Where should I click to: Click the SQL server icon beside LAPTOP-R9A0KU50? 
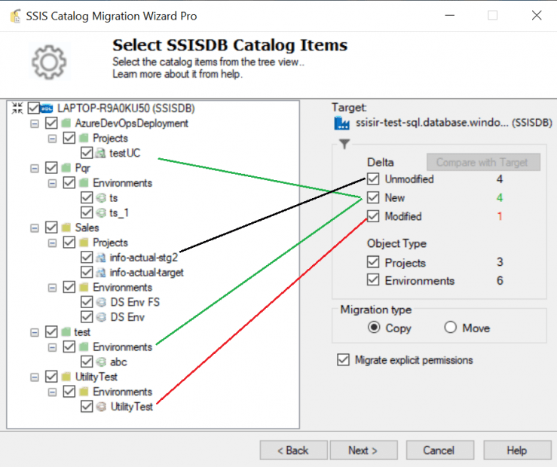(x=47, y=108)
